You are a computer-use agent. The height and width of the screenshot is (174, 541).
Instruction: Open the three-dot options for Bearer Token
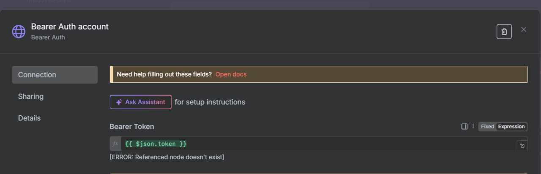[473, 126]
